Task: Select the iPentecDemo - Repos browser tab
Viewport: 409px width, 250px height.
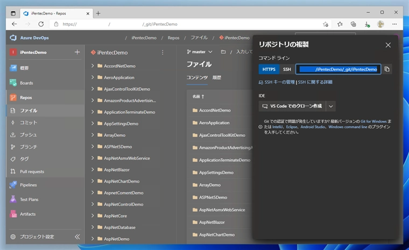Action: pyautogui.click(x=56, y=13)
